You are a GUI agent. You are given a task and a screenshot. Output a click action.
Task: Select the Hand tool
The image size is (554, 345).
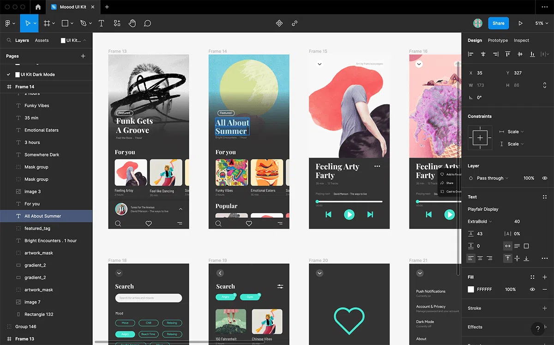pos(132,23)
